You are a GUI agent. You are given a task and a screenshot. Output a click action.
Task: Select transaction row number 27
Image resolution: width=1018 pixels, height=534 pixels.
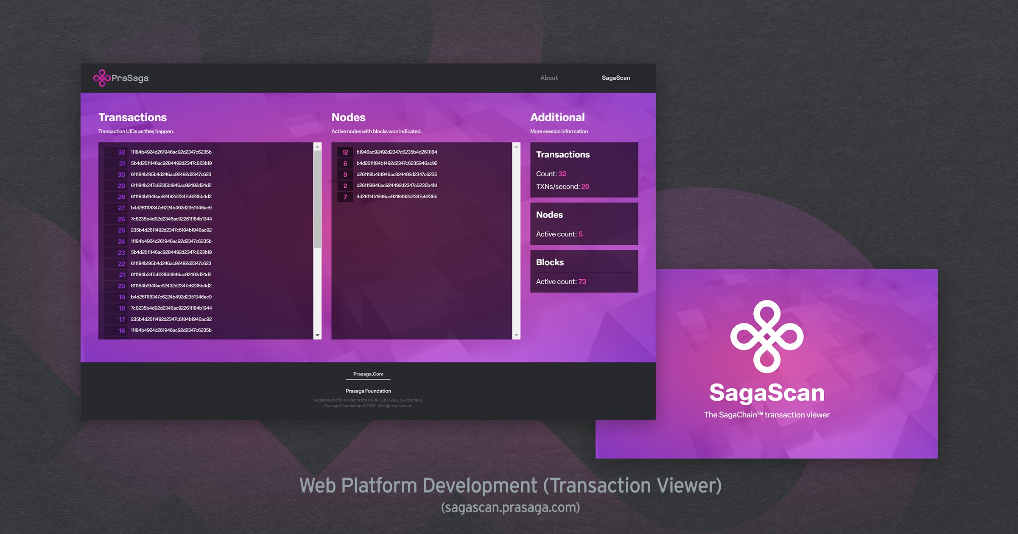171,208
